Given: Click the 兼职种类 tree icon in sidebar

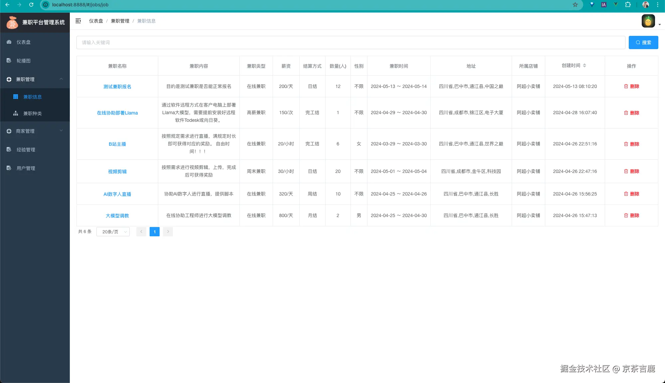Looking at the screenshot, I should [x=16, y=114].
